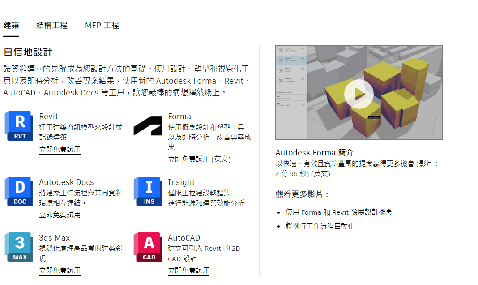Click the Autodesk Docs product title

[x=66, y=182]
